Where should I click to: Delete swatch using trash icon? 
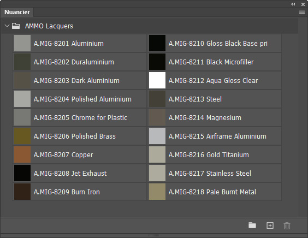pyautogui.click(x=287, y=225)
